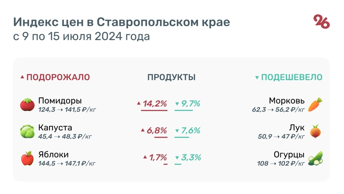This screenshot has height=194, width=344.
Task: Click the carrot icon next to Морковь
Action: pos(315,104)
